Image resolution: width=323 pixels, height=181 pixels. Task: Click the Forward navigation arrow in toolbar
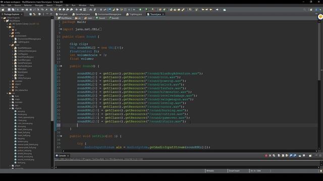tap(217, 10)
